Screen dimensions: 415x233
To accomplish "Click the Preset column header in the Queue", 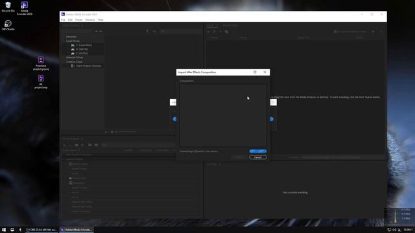I will 243,38.
